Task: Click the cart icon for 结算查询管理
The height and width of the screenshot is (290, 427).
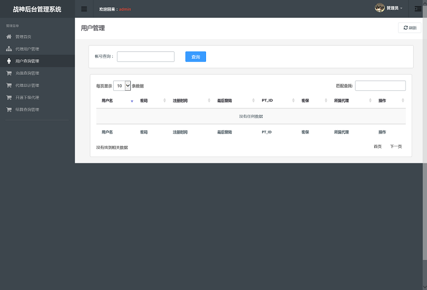Action: click(x=9, y=109)
